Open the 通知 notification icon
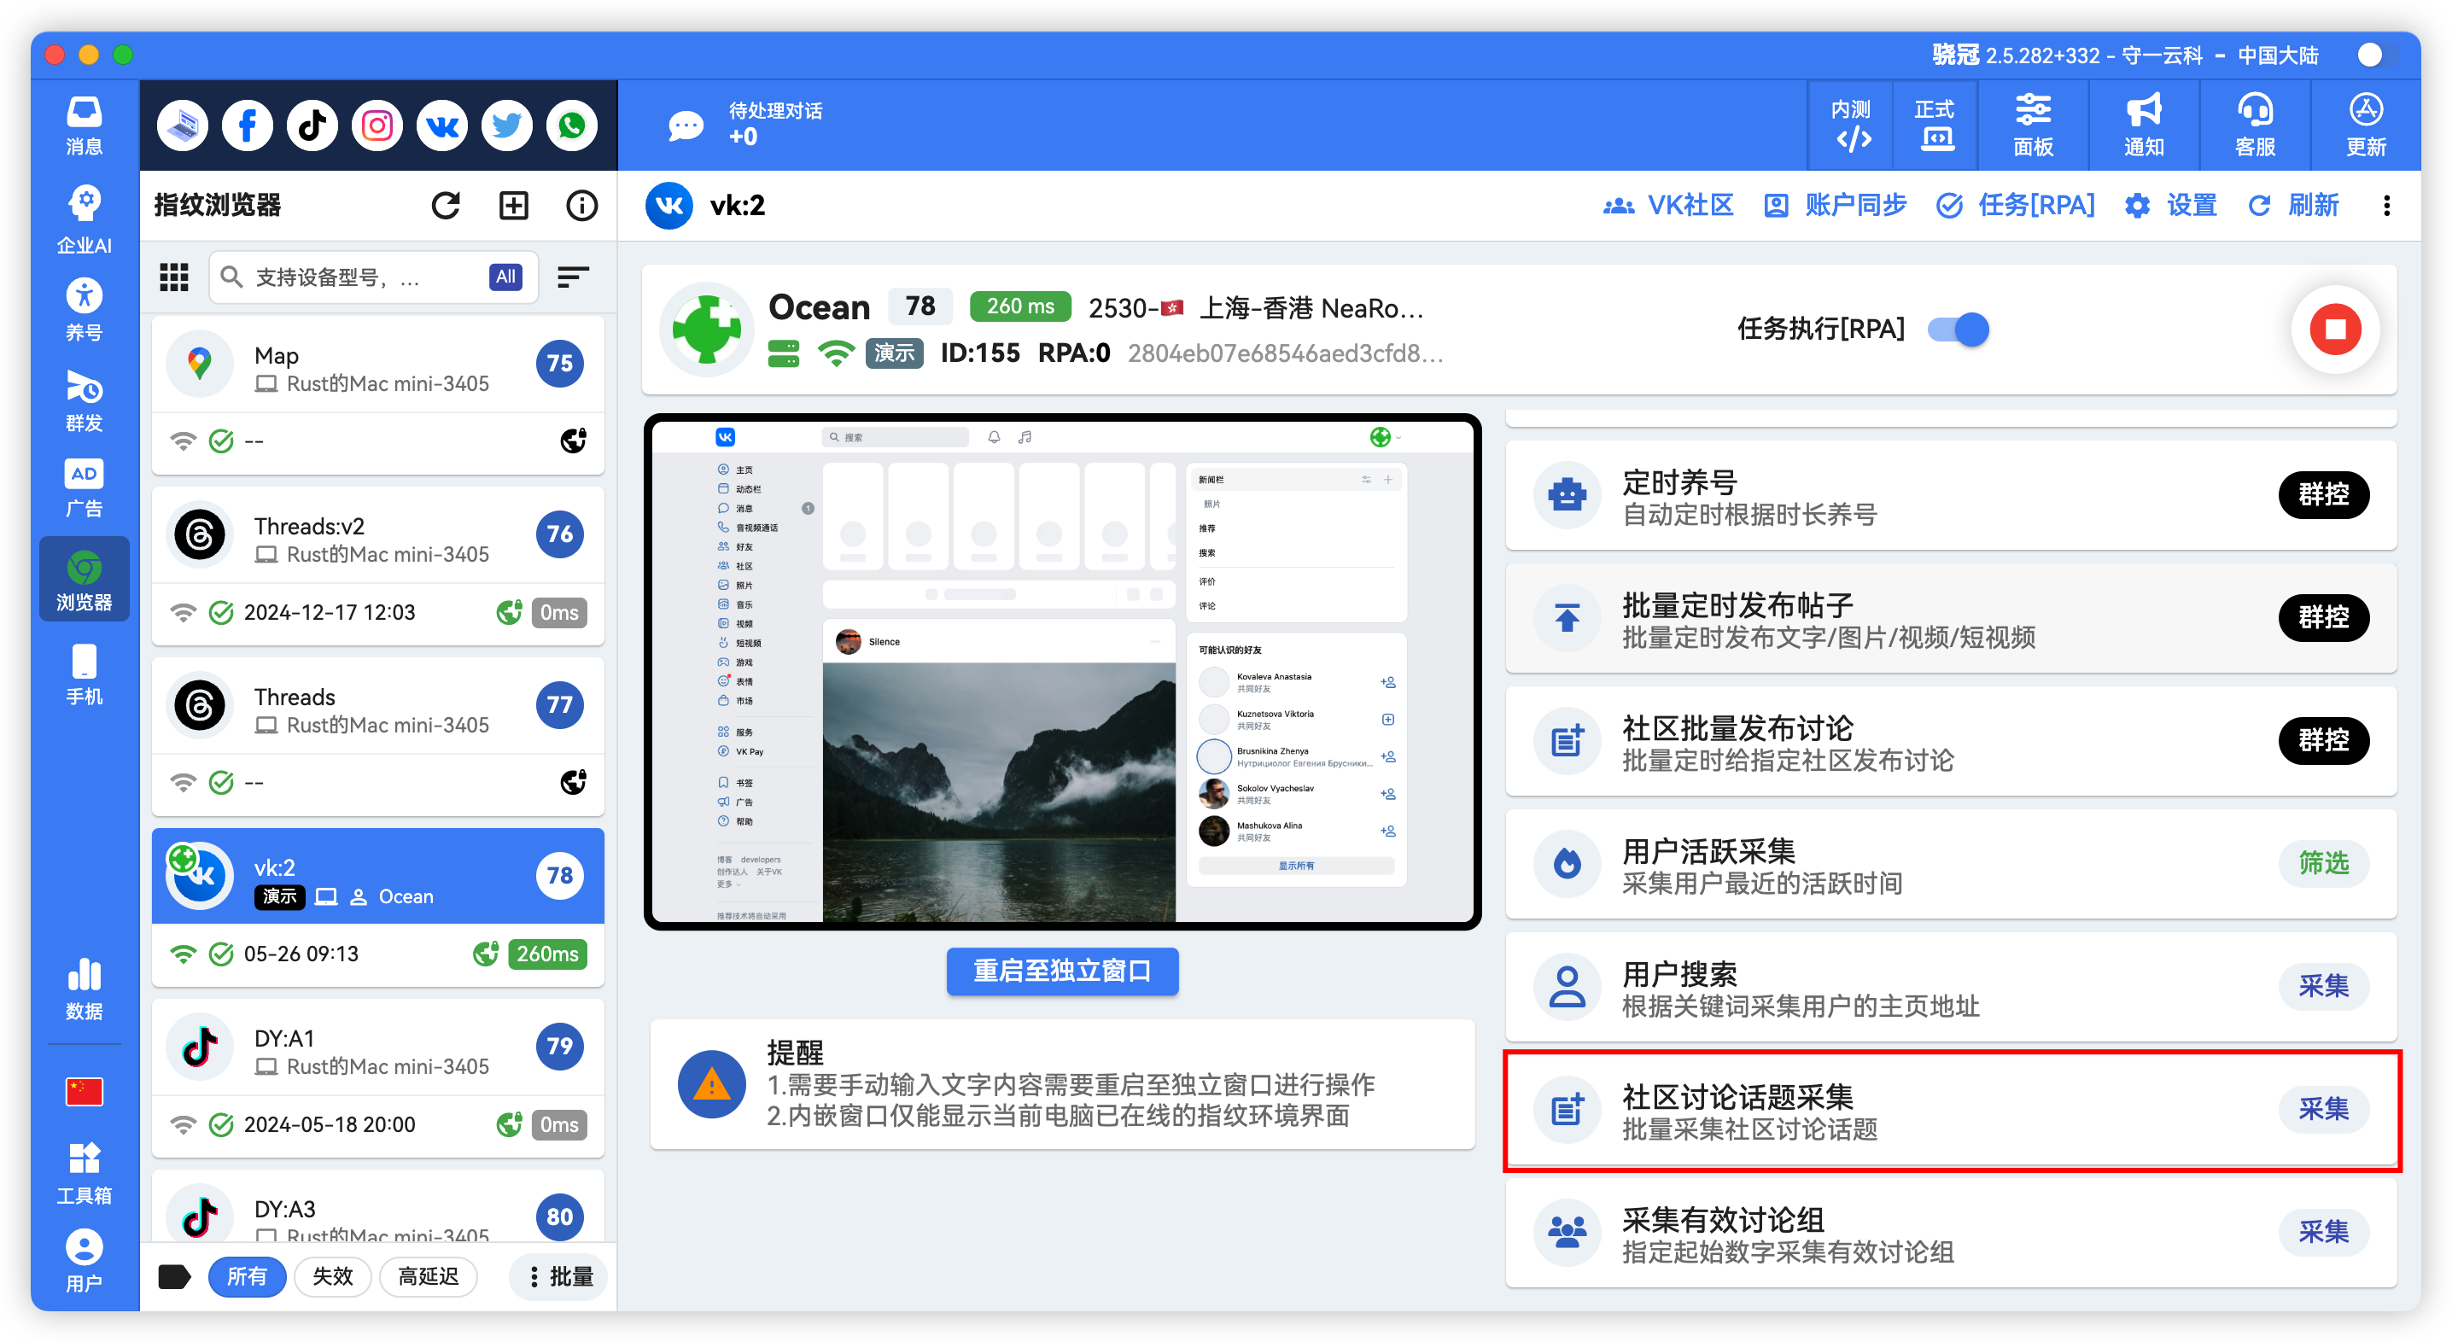The image size is (2452, 1342). point(2143,124)
